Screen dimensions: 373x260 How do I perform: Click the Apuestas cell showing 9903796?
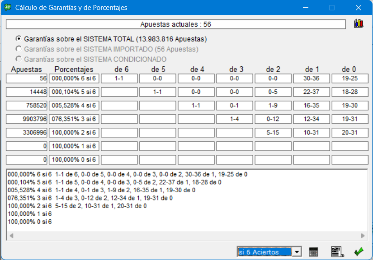(x=26, y=119)
